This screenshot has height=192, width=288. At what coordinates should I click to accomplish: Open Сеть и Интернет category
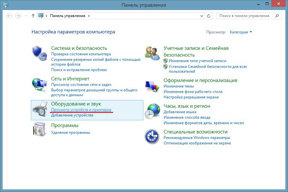point(70,79)
